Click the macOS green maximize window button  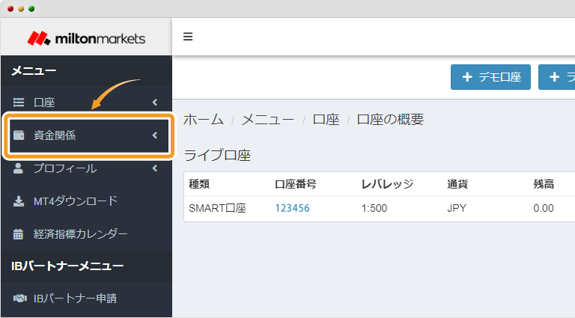[31, 8]
